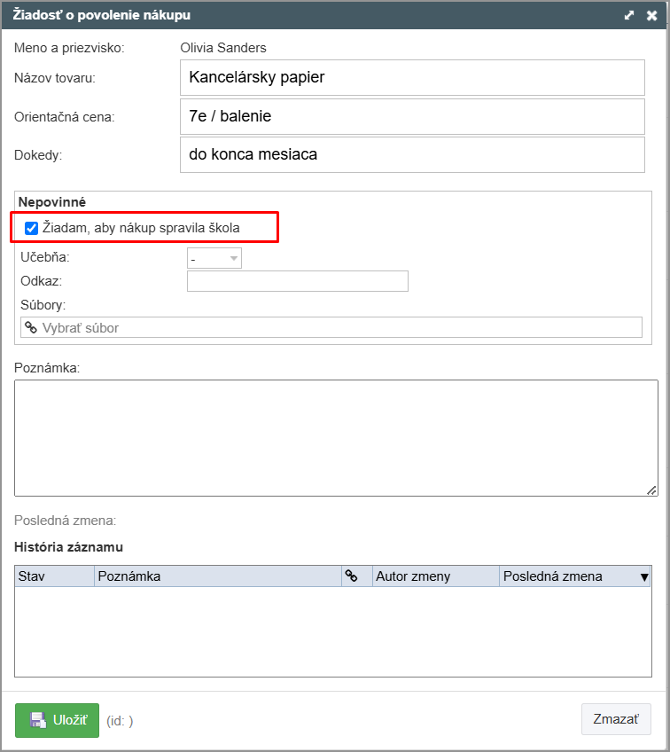Click the link icon beside Vybrať súbor

pyautogui.click(x=31, y=327)
